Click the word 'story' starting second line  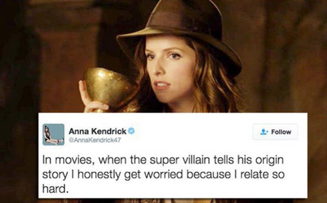[54, 175]
